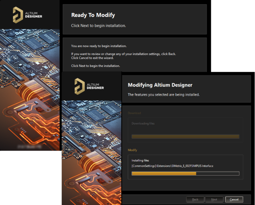Click the dimmed 'Download' section label
This screenshot has height=205, width=255.
pos(134,113)
